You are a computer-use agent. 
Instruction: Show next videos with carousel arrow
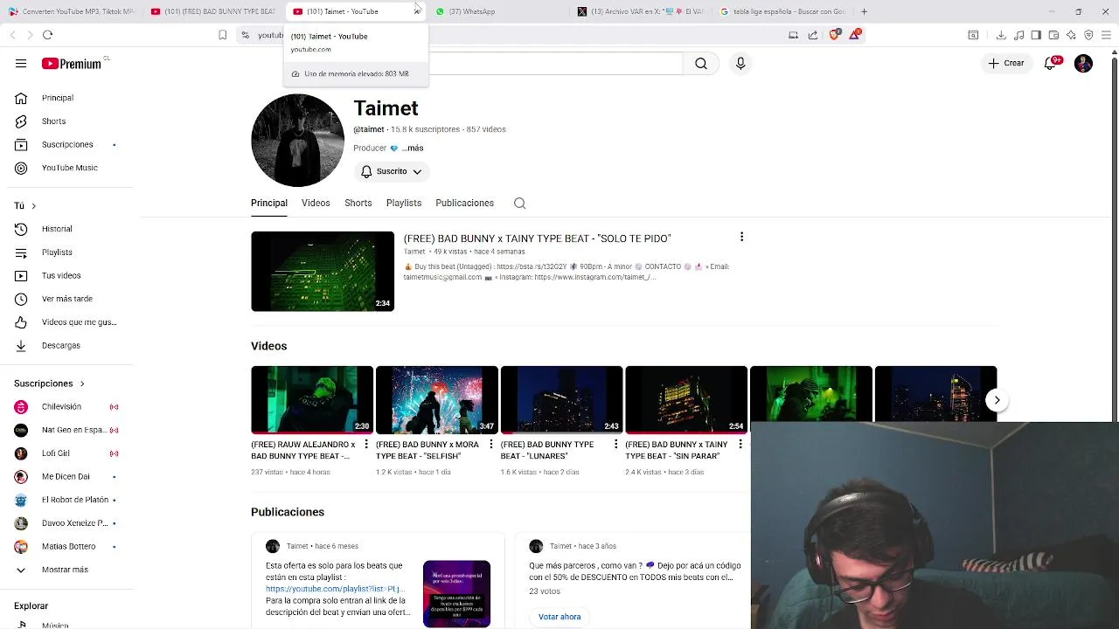pyautogui.click(x=997, y=400)
